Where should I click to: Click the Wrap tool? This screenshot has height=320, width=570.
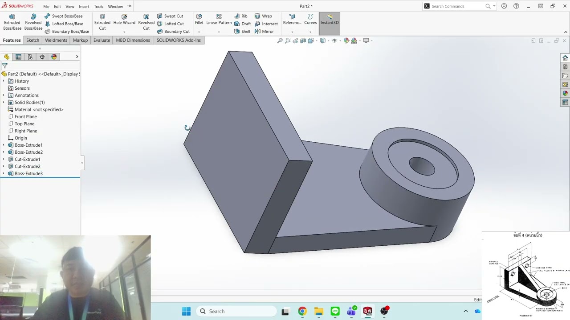(263, 16)
